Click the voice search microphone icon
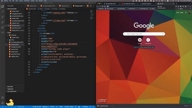The width and height of the screenshot is (192, 108). pos(163,34)
